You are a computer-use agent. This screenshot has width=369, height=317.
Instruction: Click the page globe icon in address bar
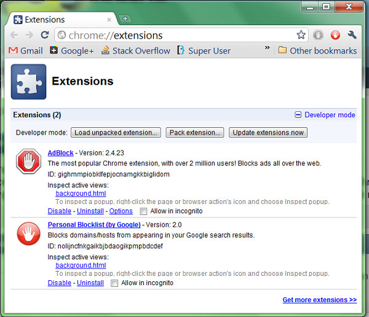[x=61, y=35]
